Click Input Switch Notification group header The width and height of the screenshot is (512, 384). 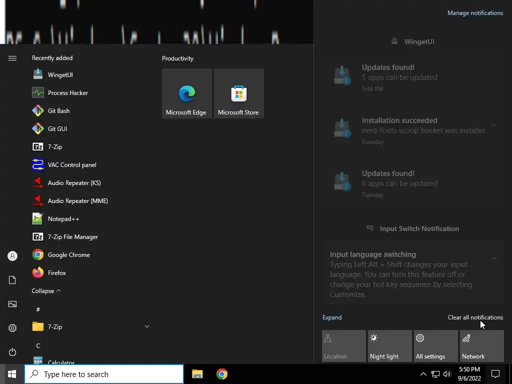point(412,228)
